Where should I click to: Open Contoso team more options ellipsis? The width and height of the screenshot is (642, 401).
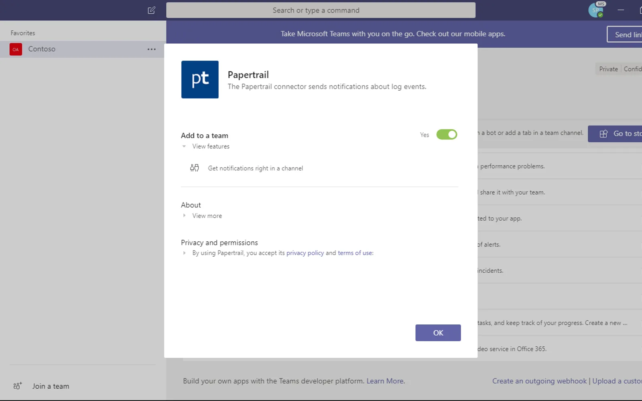(151, 49)
